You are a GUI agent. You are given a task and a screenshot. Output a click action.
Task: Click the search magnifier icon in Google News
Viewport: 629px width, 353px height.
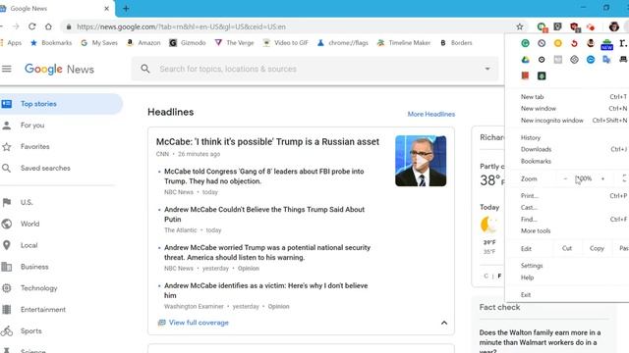[x=145, y=69]
